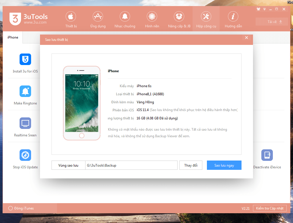Click the iPhone device name heading
293x223 pixels.
(x=113, y=71)
